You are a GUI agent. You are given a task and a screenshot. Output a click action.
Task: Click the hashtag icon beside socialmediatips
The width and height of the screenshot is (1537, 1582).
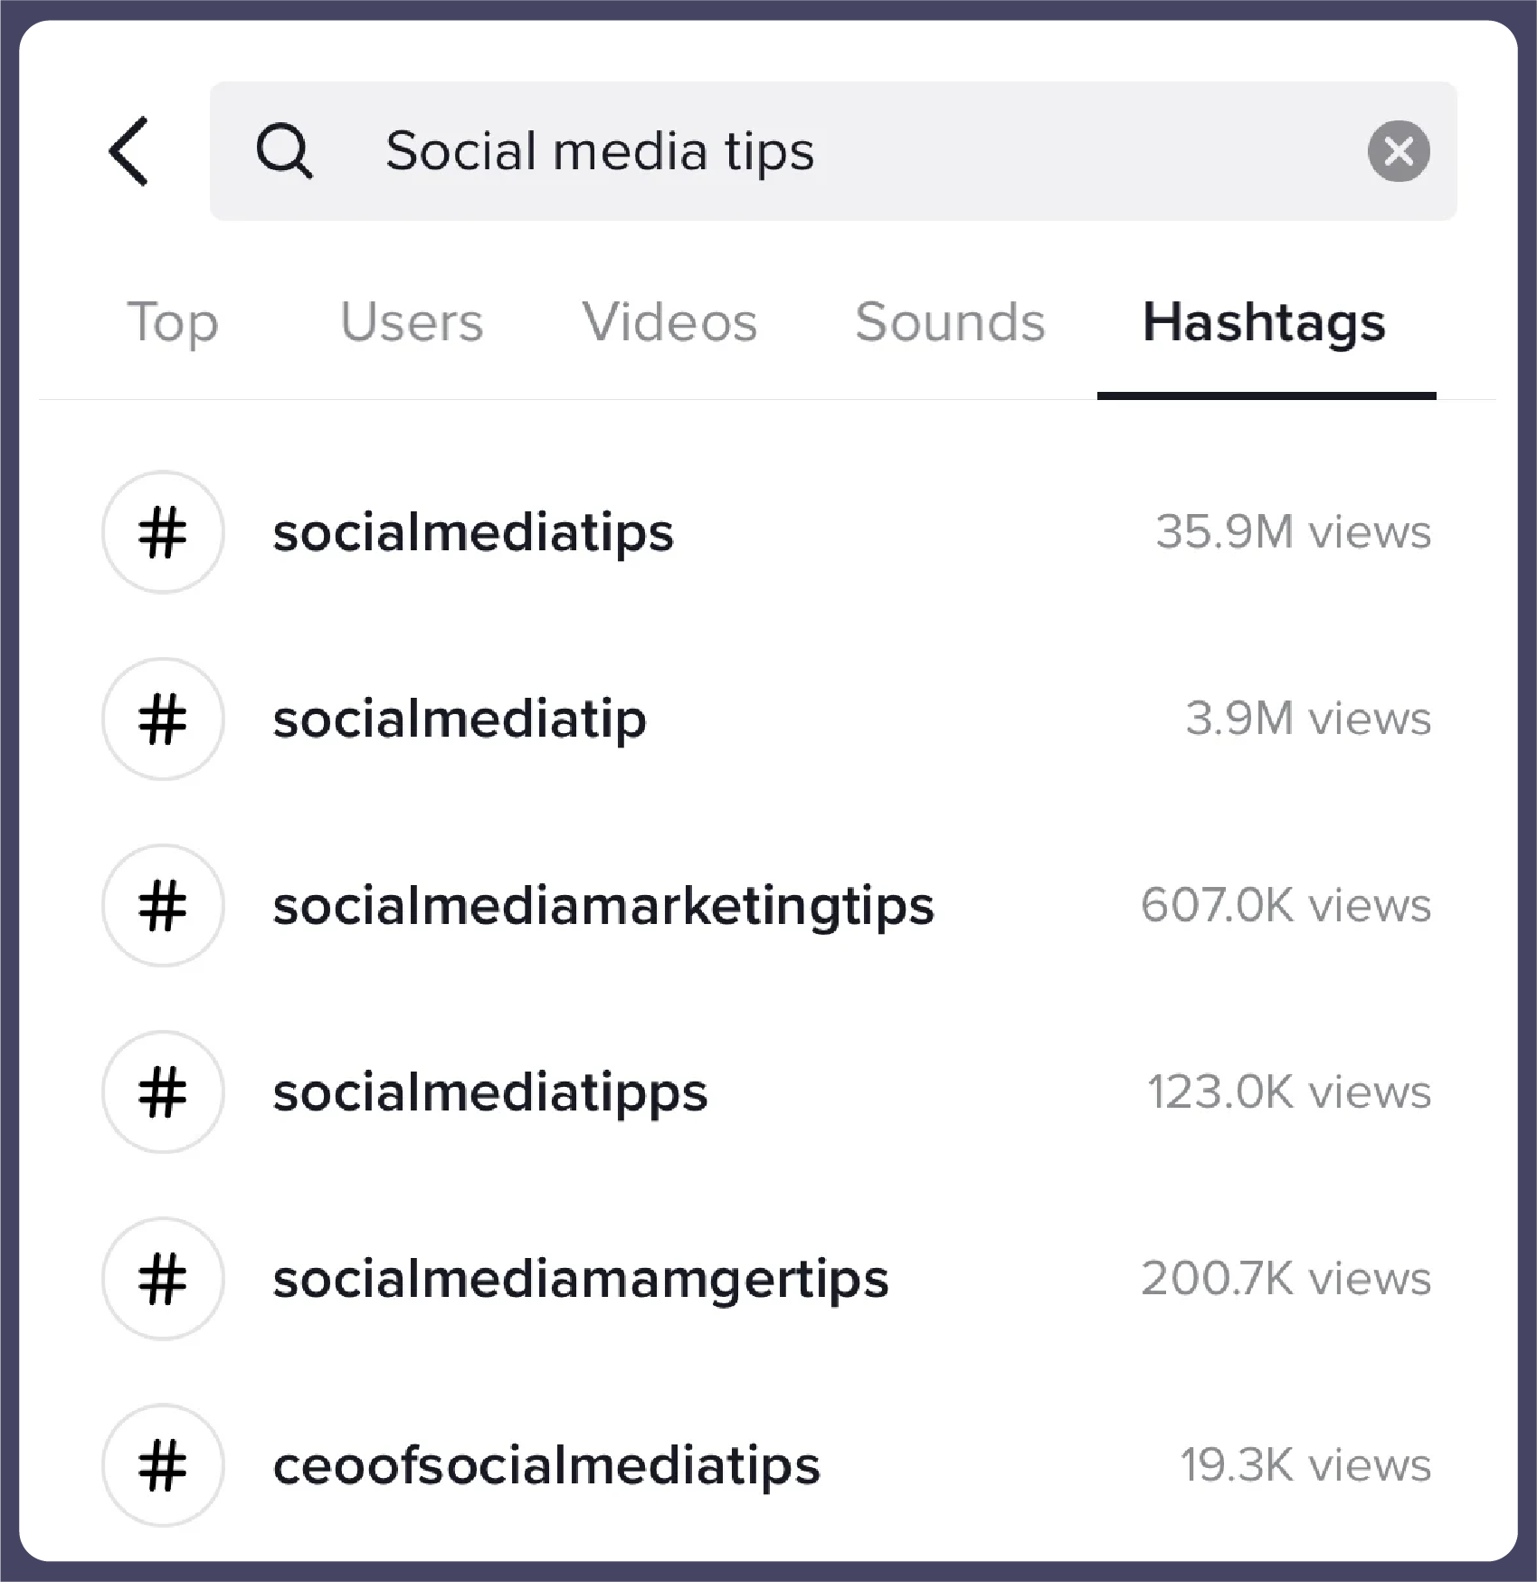(163, 532)
